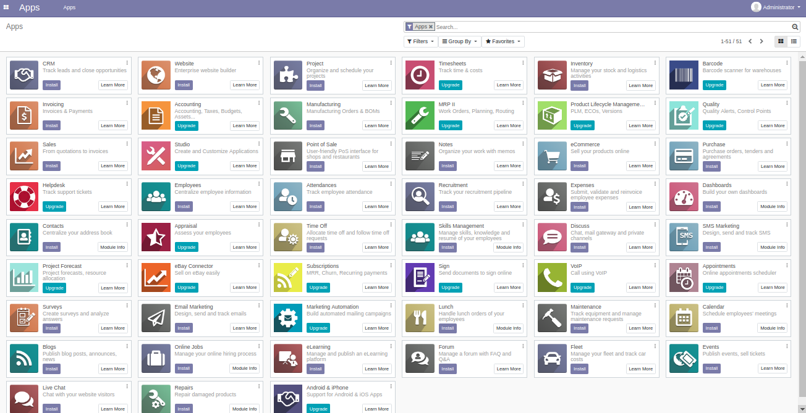Open the Sales card options menu
This screenshot has height=413, width=806.
[127, 144]
